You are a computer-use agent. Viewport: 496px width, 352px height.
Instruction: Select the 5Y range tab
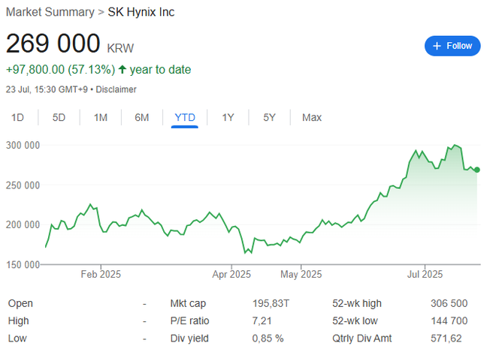pos(269,118)
